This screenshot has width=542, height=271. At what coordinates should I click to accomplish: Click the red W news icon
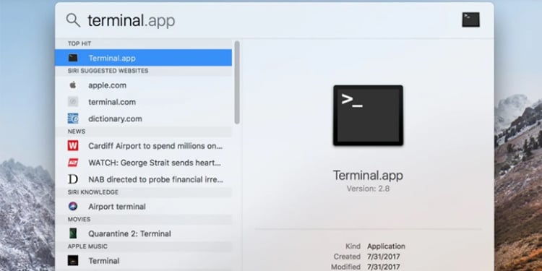[73, 145]
